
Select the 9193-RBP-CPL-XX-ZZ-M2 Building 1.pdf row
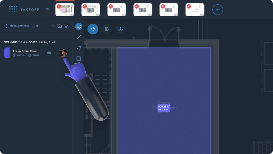coord(36,42)
